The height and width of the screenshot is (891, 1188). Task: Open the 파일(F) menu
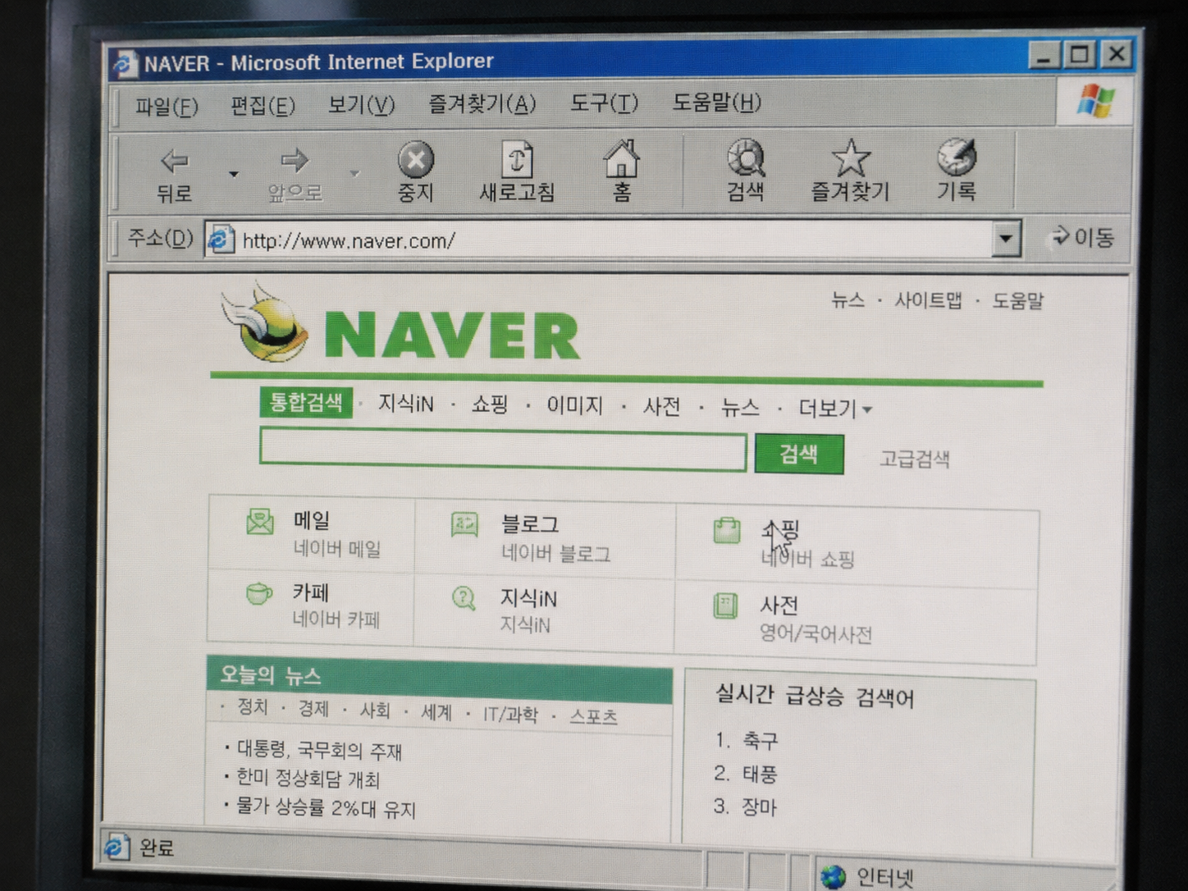pos(167,107)
